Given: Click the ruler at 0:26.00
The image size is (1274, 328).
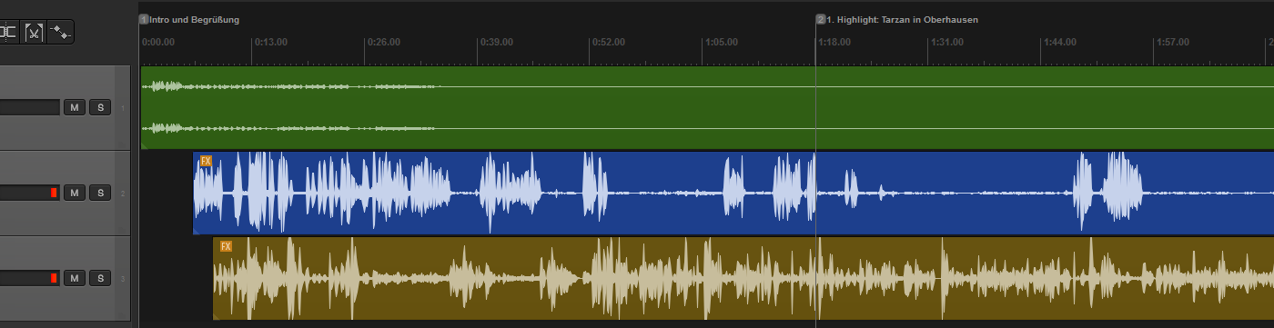Looking at the screenshot, I should pyautogui.click(x=383, y=42).
